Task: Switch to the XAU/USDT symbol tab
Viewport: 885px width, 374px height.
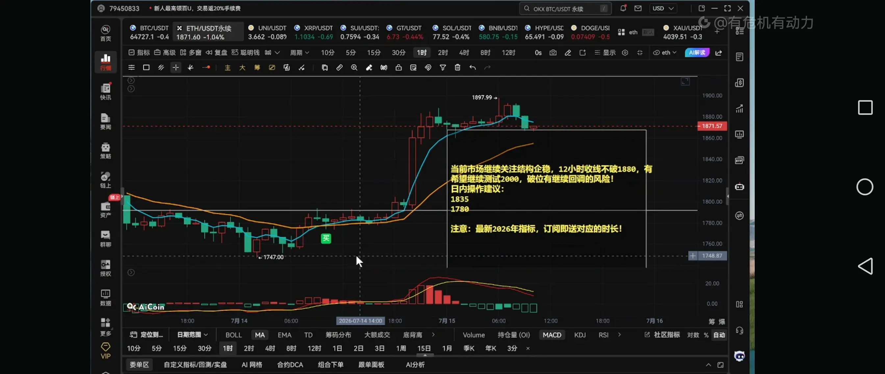Action: click(x=683, y=32)
